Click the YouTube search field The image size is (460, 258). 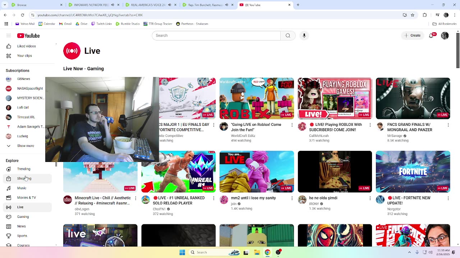[x=216, y=35]
